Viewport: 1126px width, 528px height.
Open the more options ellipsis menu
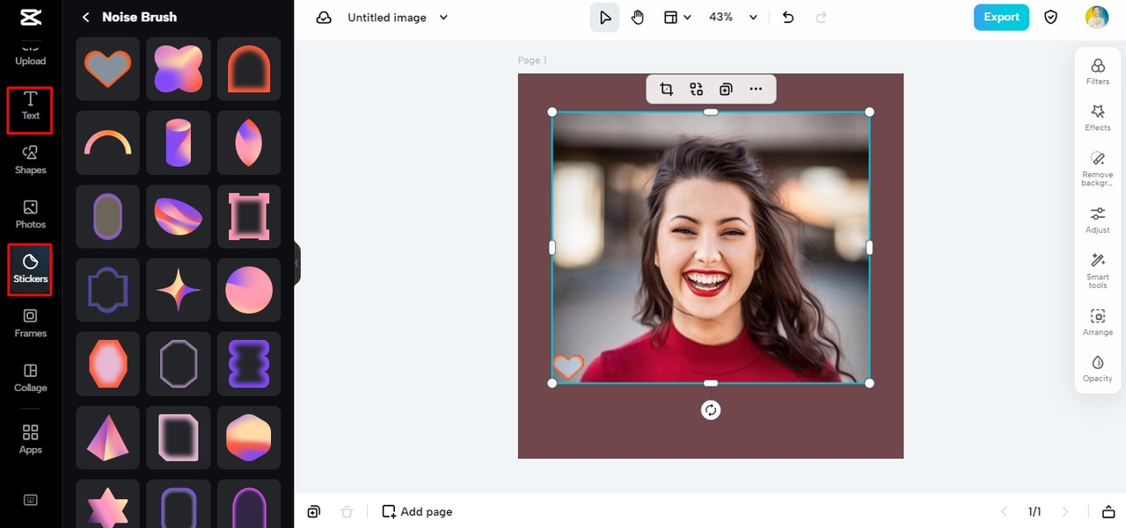(x=756, y=89)
